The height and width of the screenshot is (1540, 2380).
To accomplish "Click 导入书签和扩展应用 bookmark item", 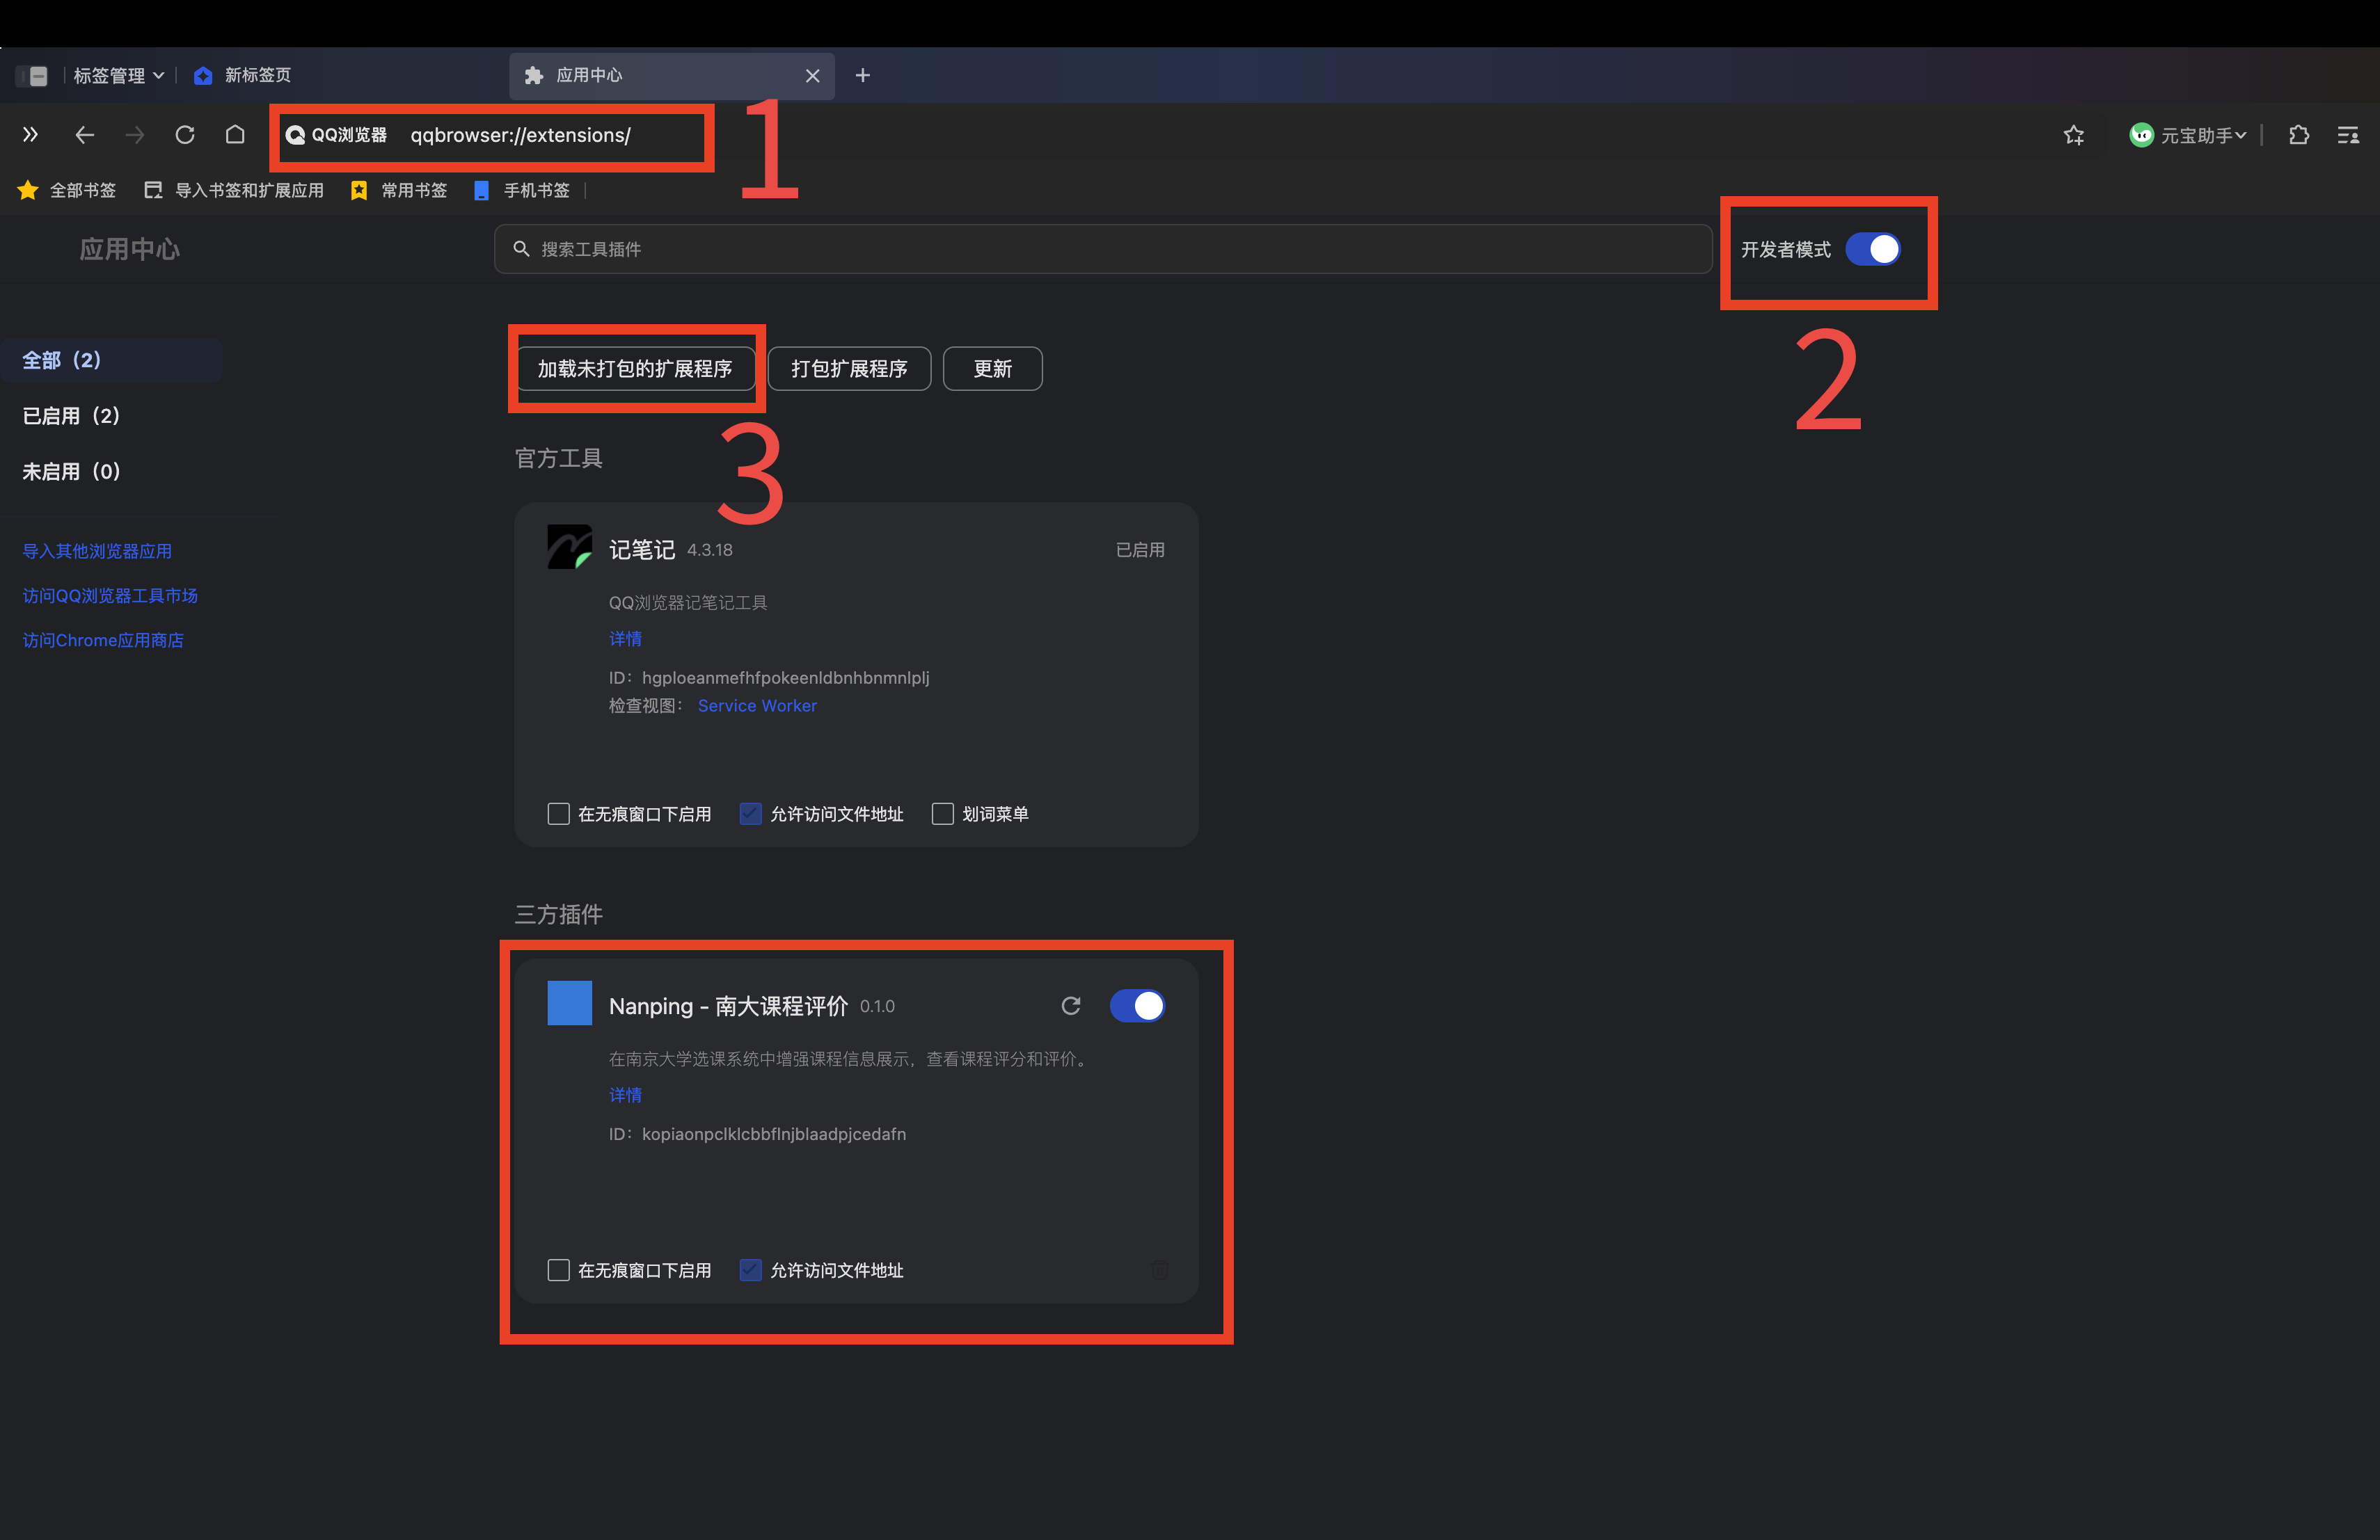I will tap(234, 190).
